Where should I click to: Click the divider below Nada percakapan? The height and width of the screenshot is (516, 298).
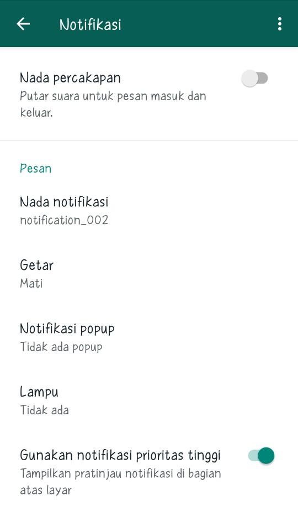click(149, 140)
